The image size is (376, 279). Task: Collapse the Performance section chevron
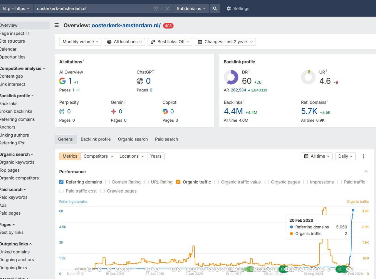point(366,171)
